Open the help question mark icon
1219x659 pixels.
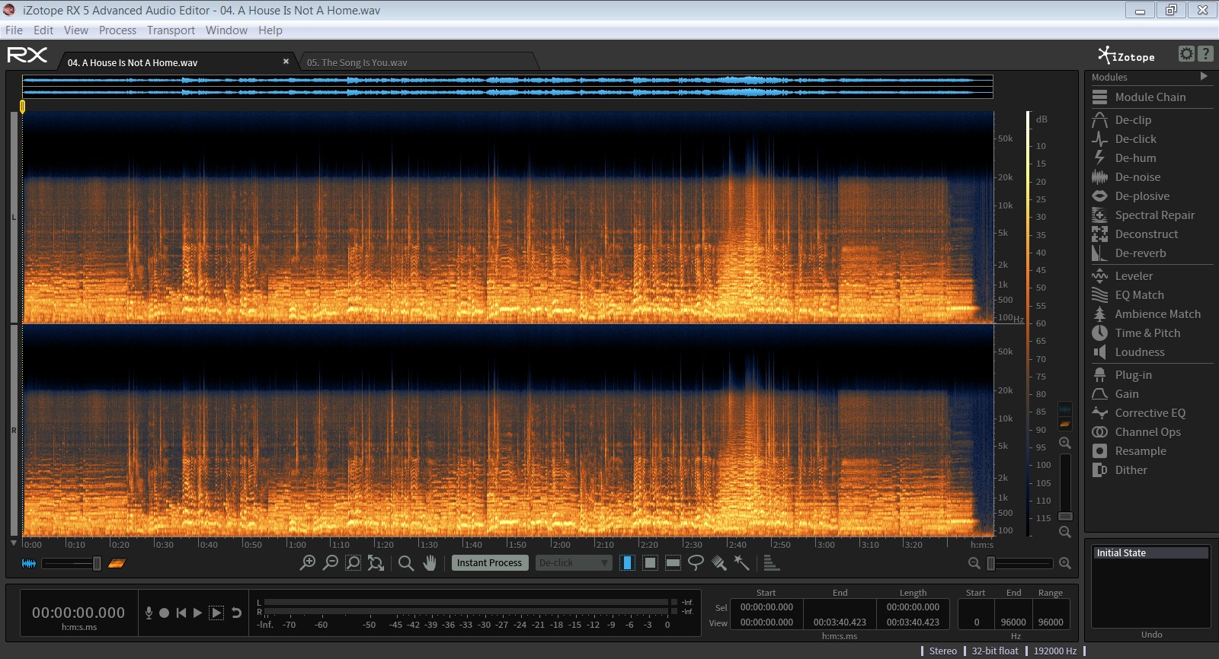point(1205,54)
